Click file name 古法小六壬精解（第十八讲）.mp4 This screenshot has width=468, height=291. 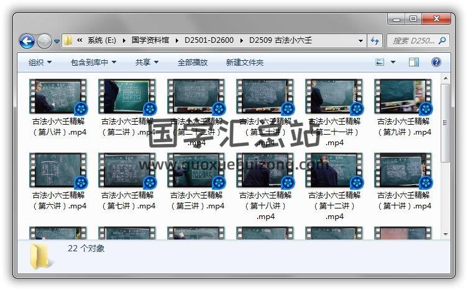(265, 205)
